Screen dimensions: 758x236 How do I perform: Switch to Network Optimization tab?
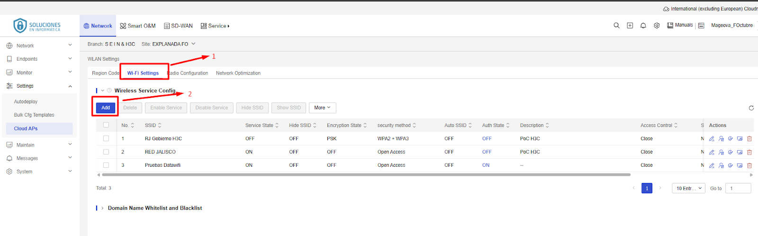click(x=238, y=73)
